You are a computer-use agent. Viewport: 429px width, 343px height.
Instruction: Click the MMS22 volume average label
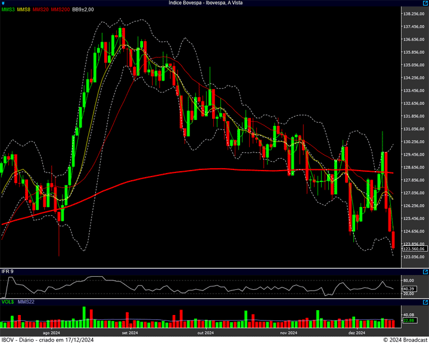coord(26,302)
